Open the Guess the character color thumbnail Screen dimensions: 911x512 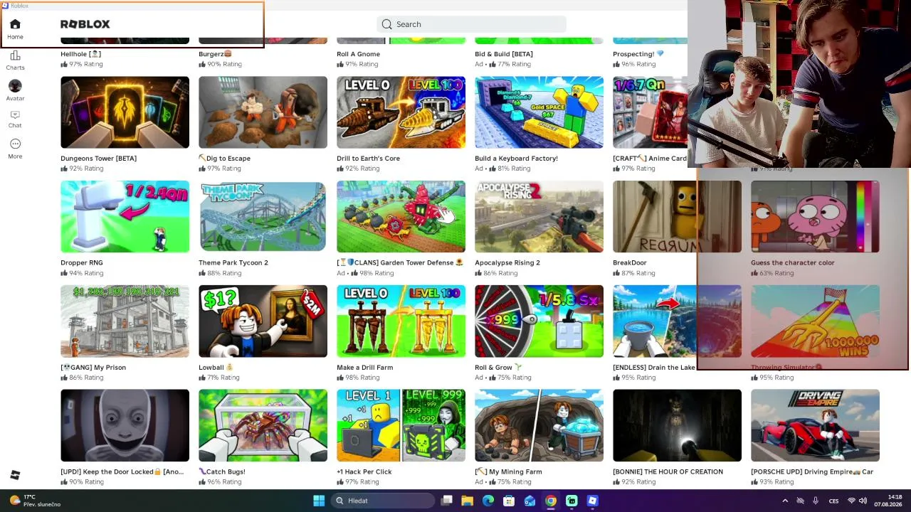click(x=815, y=217)
